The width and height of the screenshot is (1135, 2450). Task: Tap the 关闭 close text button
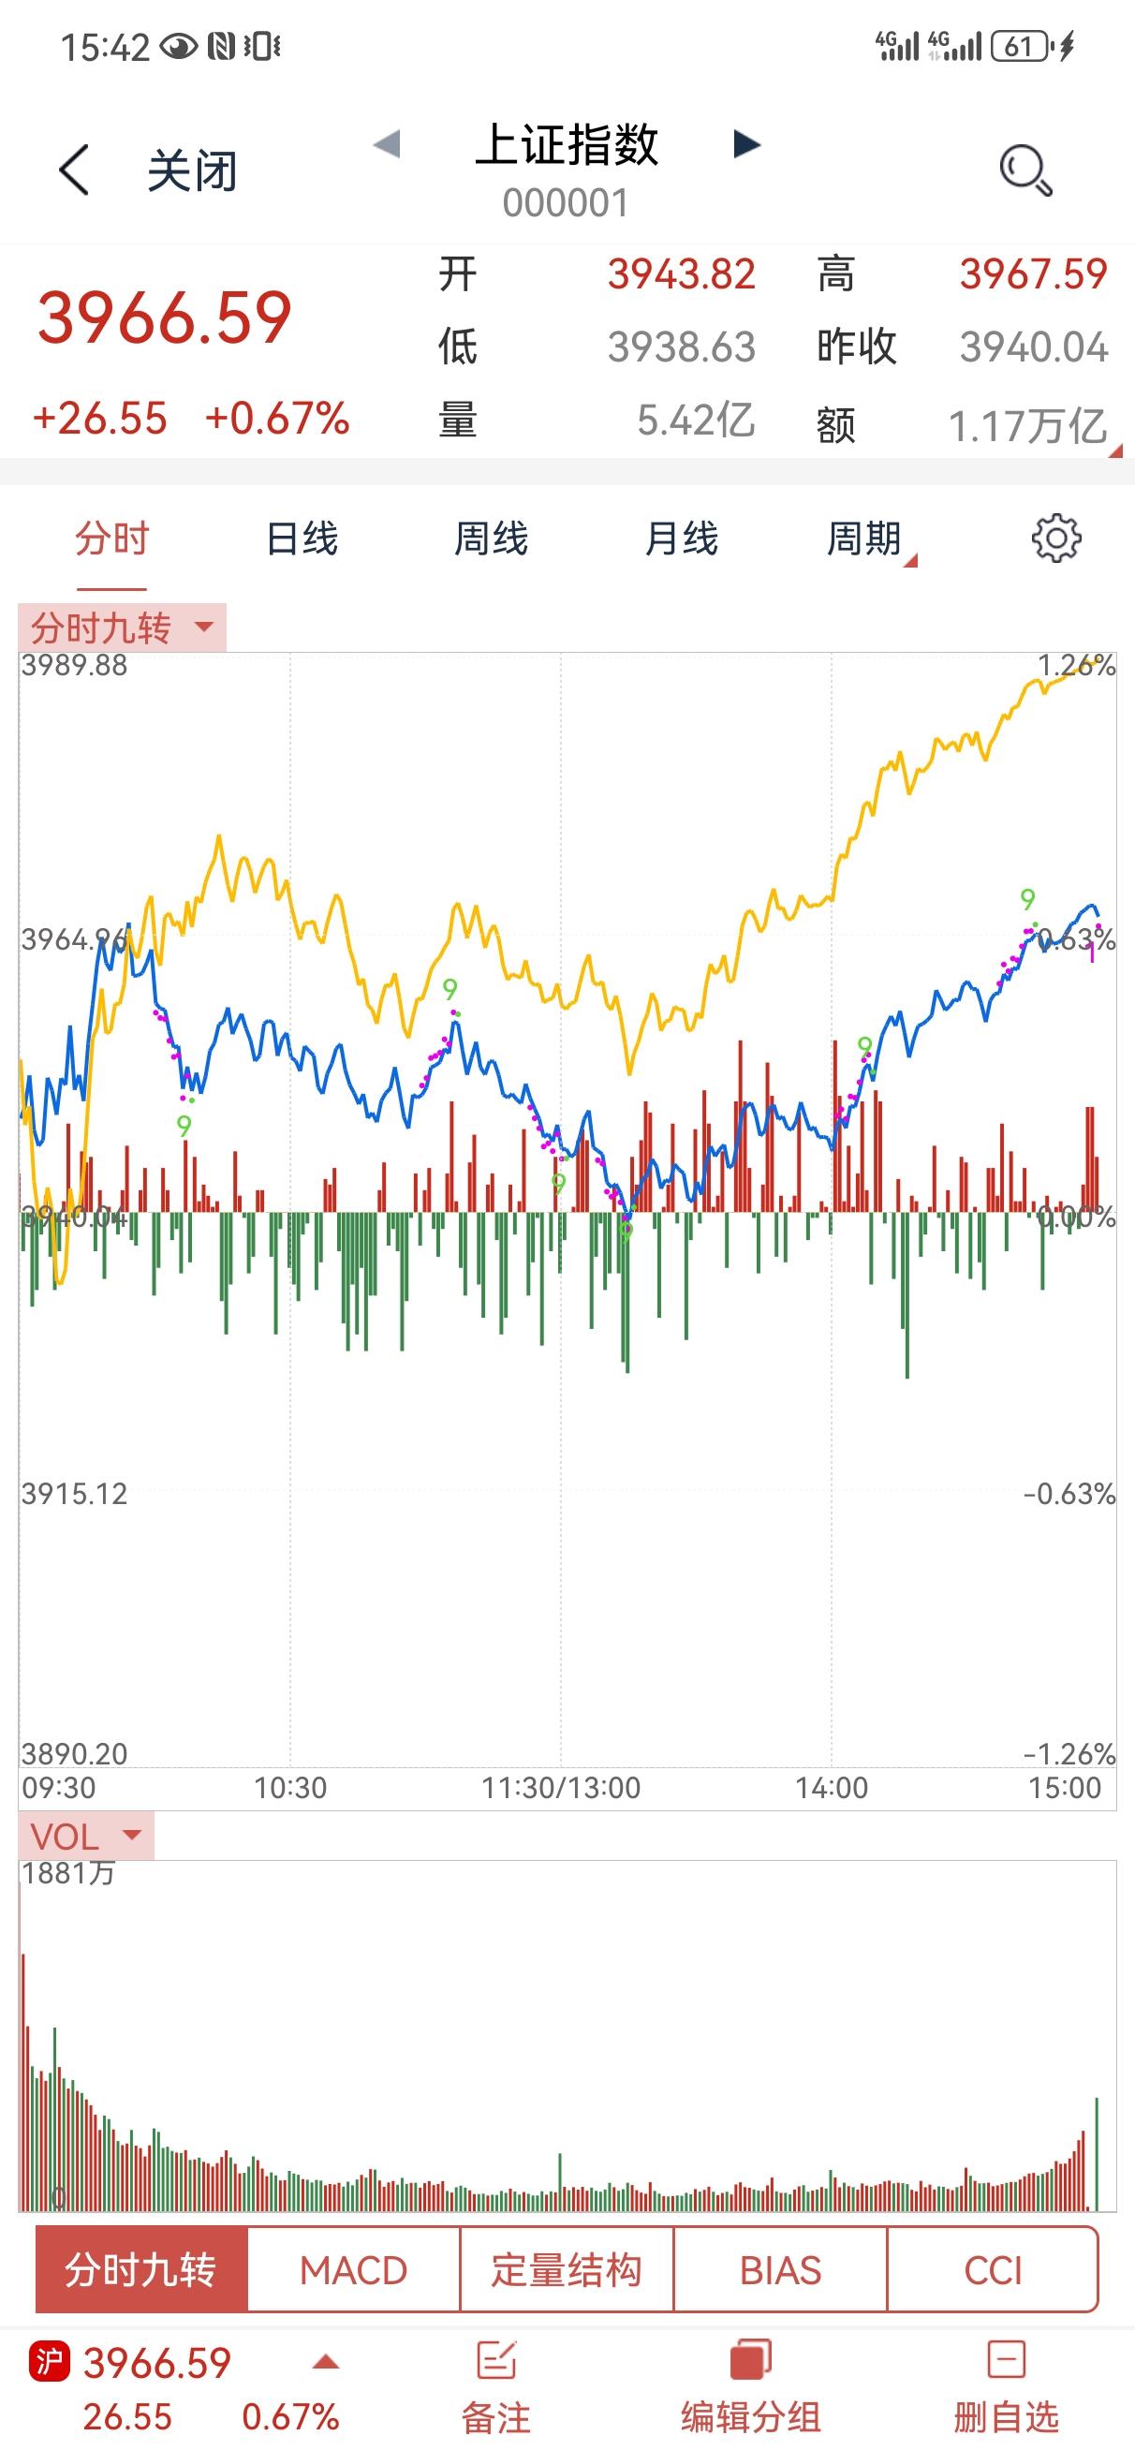(191, 172)
